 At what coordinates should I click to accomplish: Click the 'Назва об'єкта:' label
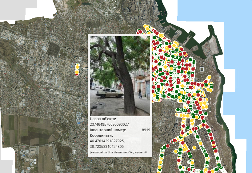pyautogui.click(x=103, y=119)
